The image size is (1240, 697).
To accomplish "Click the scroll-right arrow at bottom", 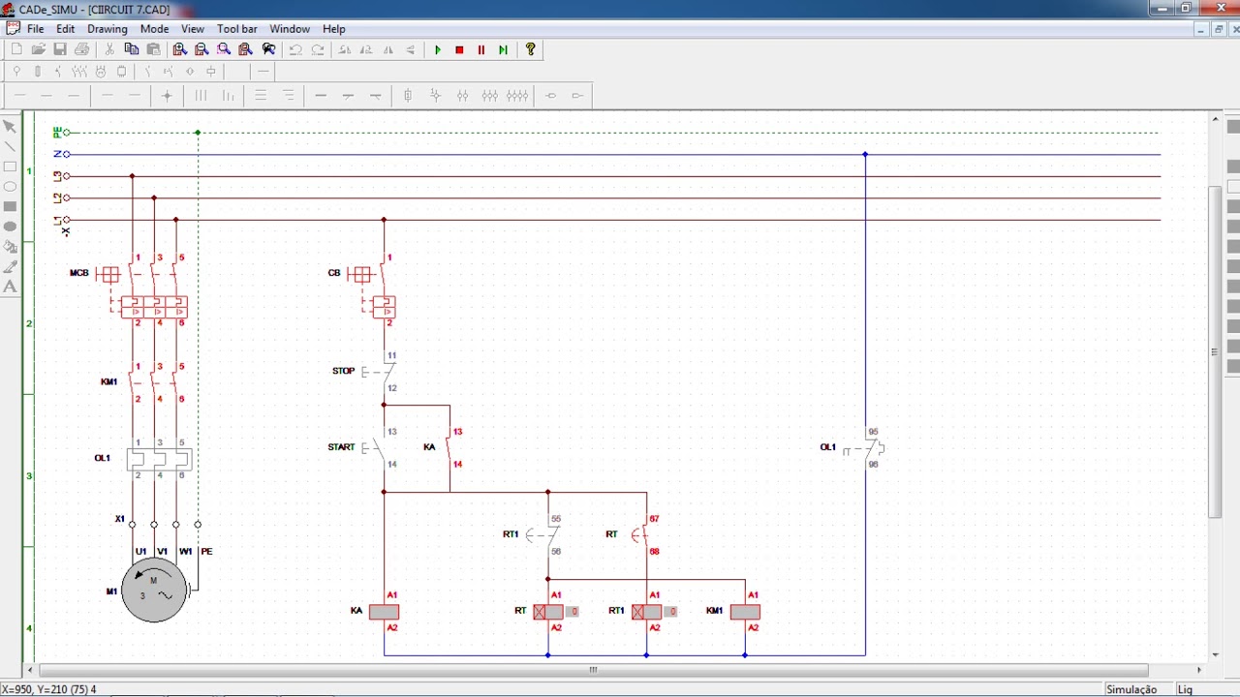I will (x=1198, y=670).
